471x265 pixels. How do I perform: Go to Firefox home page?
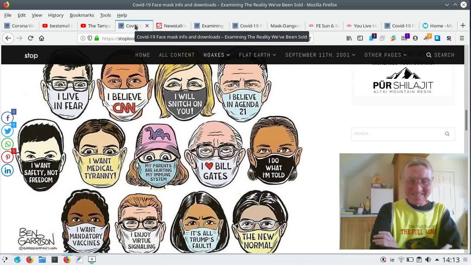(x=42, y=38)
